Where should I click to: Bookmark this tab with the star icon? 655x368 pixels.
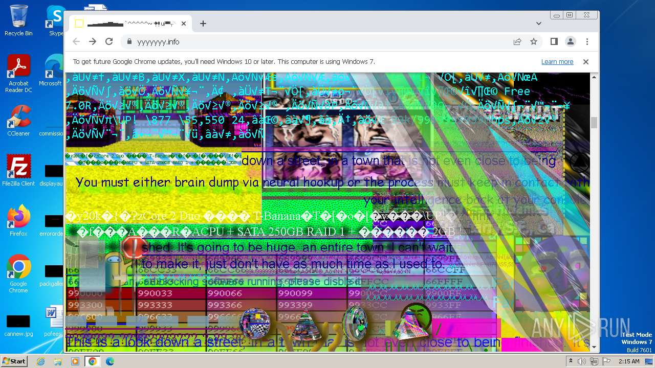[x=534, y=41]
